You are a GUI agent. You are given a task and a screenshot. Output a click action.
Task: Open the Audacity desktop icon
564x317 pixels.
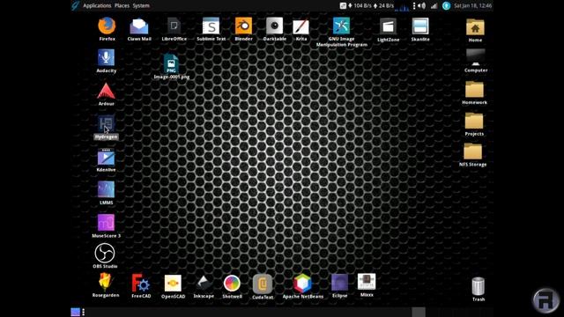(106, 58)
